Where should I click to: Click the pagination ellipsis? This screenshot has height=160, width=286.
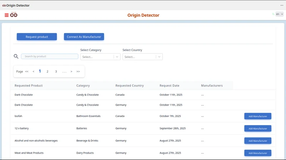pyautogui.click(x=64, y=72)
